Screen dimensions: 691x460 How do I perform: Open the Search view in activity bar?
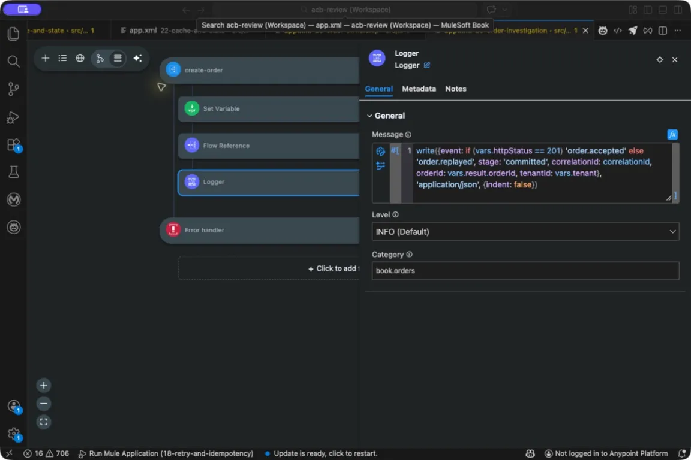pos(14,61)
